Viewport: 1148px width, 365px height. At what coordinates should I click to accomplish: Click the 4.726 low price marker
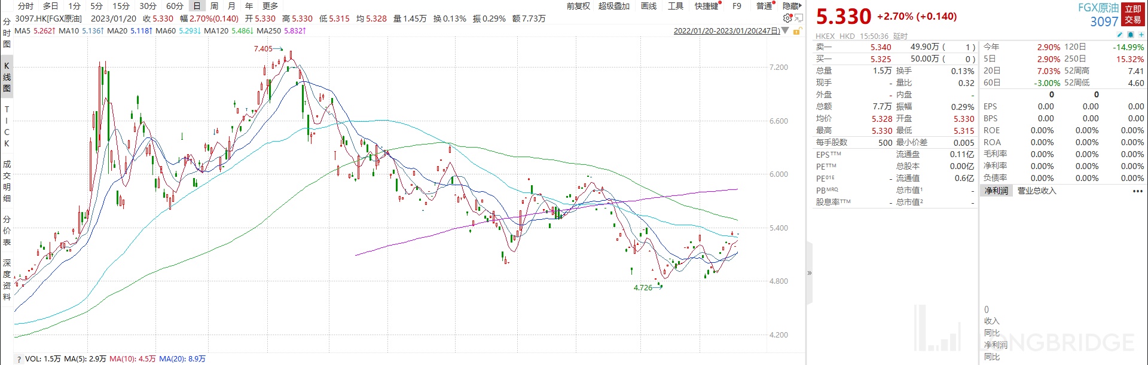643,287
